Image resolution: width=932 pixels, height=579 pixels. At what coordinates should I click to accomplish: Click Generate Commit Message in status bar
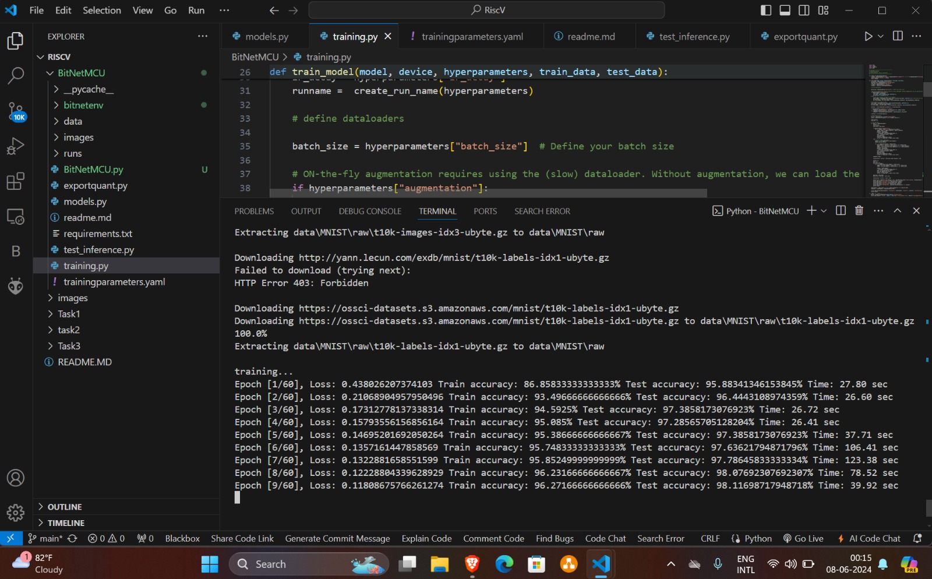coord(337,539)
